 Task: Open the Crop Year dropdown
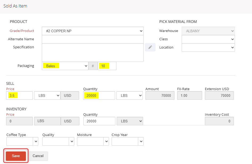tap(127, 141)
